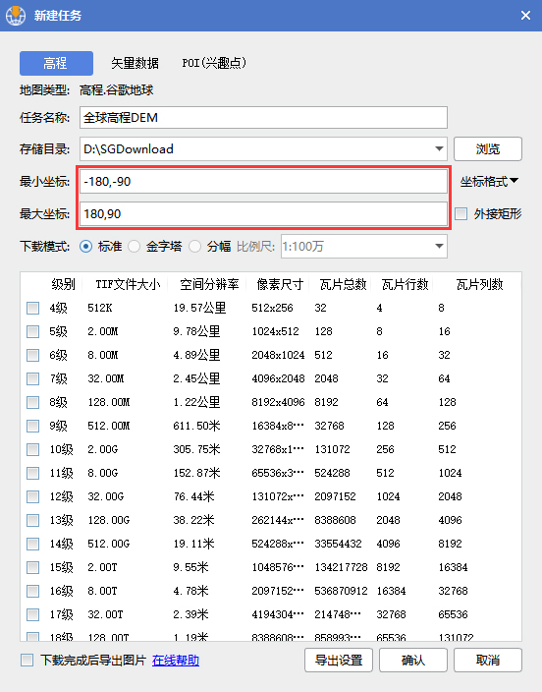Click the globe app icon in title bar
This screenshot has height=692, width=542.
[16, 16]
